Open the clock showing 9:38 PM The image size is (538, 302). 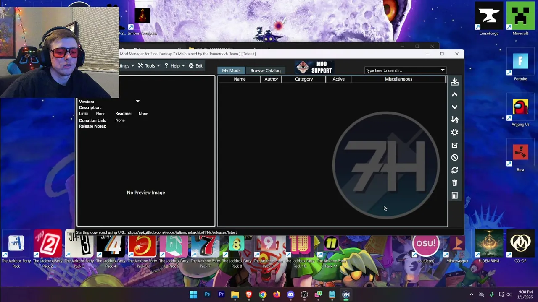[525, 294]
